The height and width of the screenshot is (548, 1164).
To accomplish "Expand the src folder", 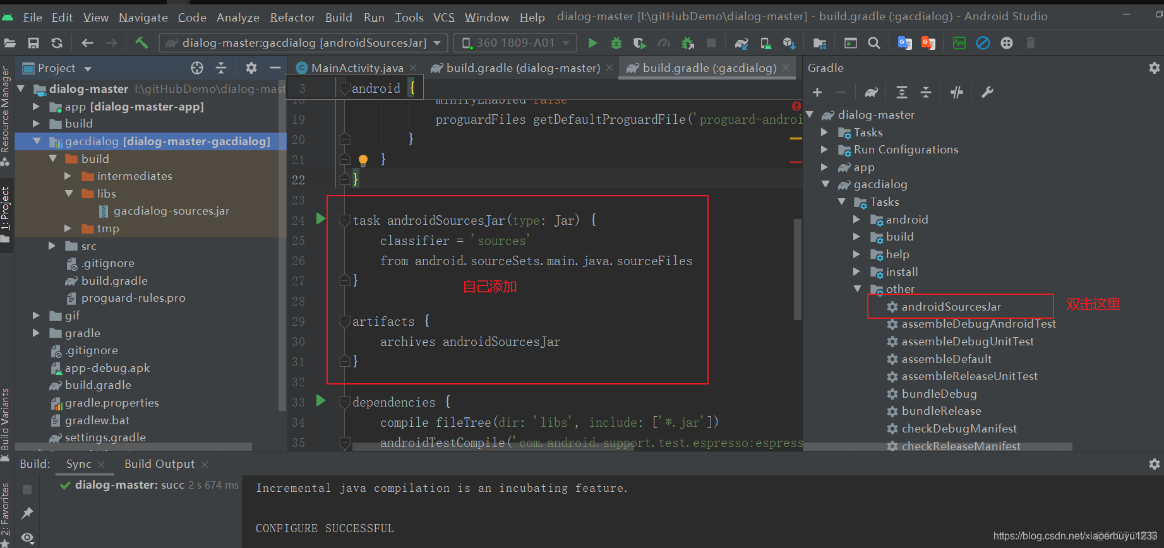I will point(52,246).
